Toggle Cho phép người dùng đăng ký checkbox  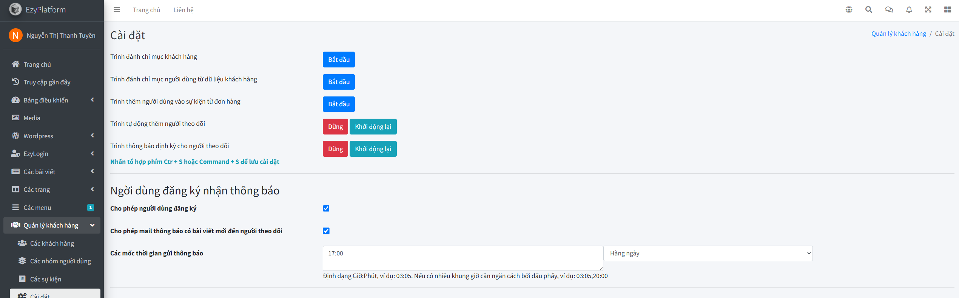326,208
